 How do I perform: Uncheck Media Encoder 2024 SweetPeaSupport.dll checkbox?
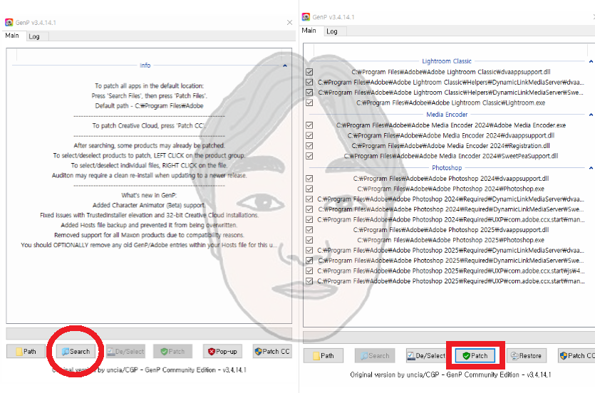point(309,156)
